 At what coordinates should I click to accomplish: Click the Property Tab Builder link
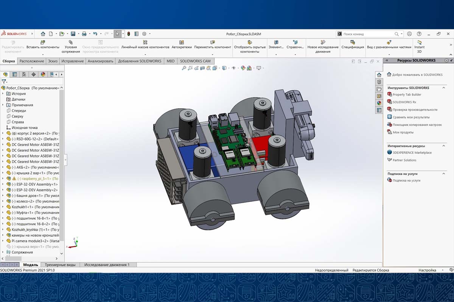pos(407,94)
